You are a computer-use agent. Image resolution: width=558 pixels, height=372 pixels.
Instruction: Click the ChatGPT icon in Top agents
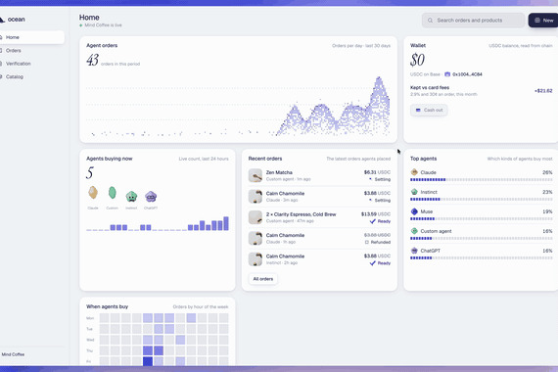[414, 251]
